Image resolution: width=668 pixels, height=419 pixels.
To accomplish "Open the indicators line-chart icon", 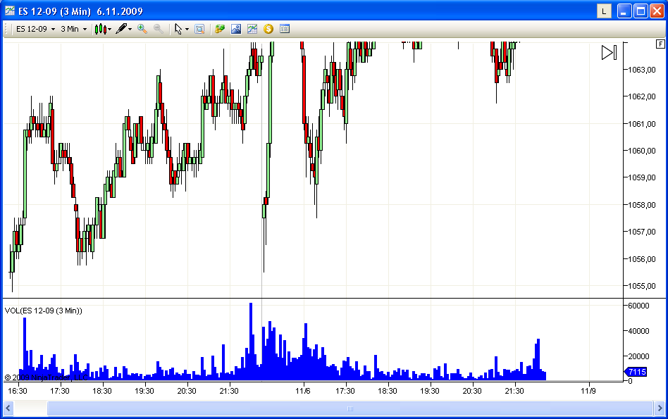I will 252,29.
